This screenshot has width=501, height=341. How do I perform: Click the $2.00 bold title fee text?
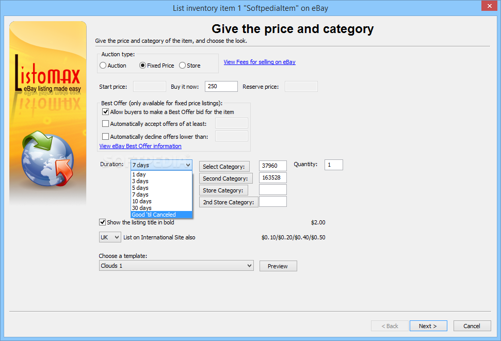[x=318, y=222]
